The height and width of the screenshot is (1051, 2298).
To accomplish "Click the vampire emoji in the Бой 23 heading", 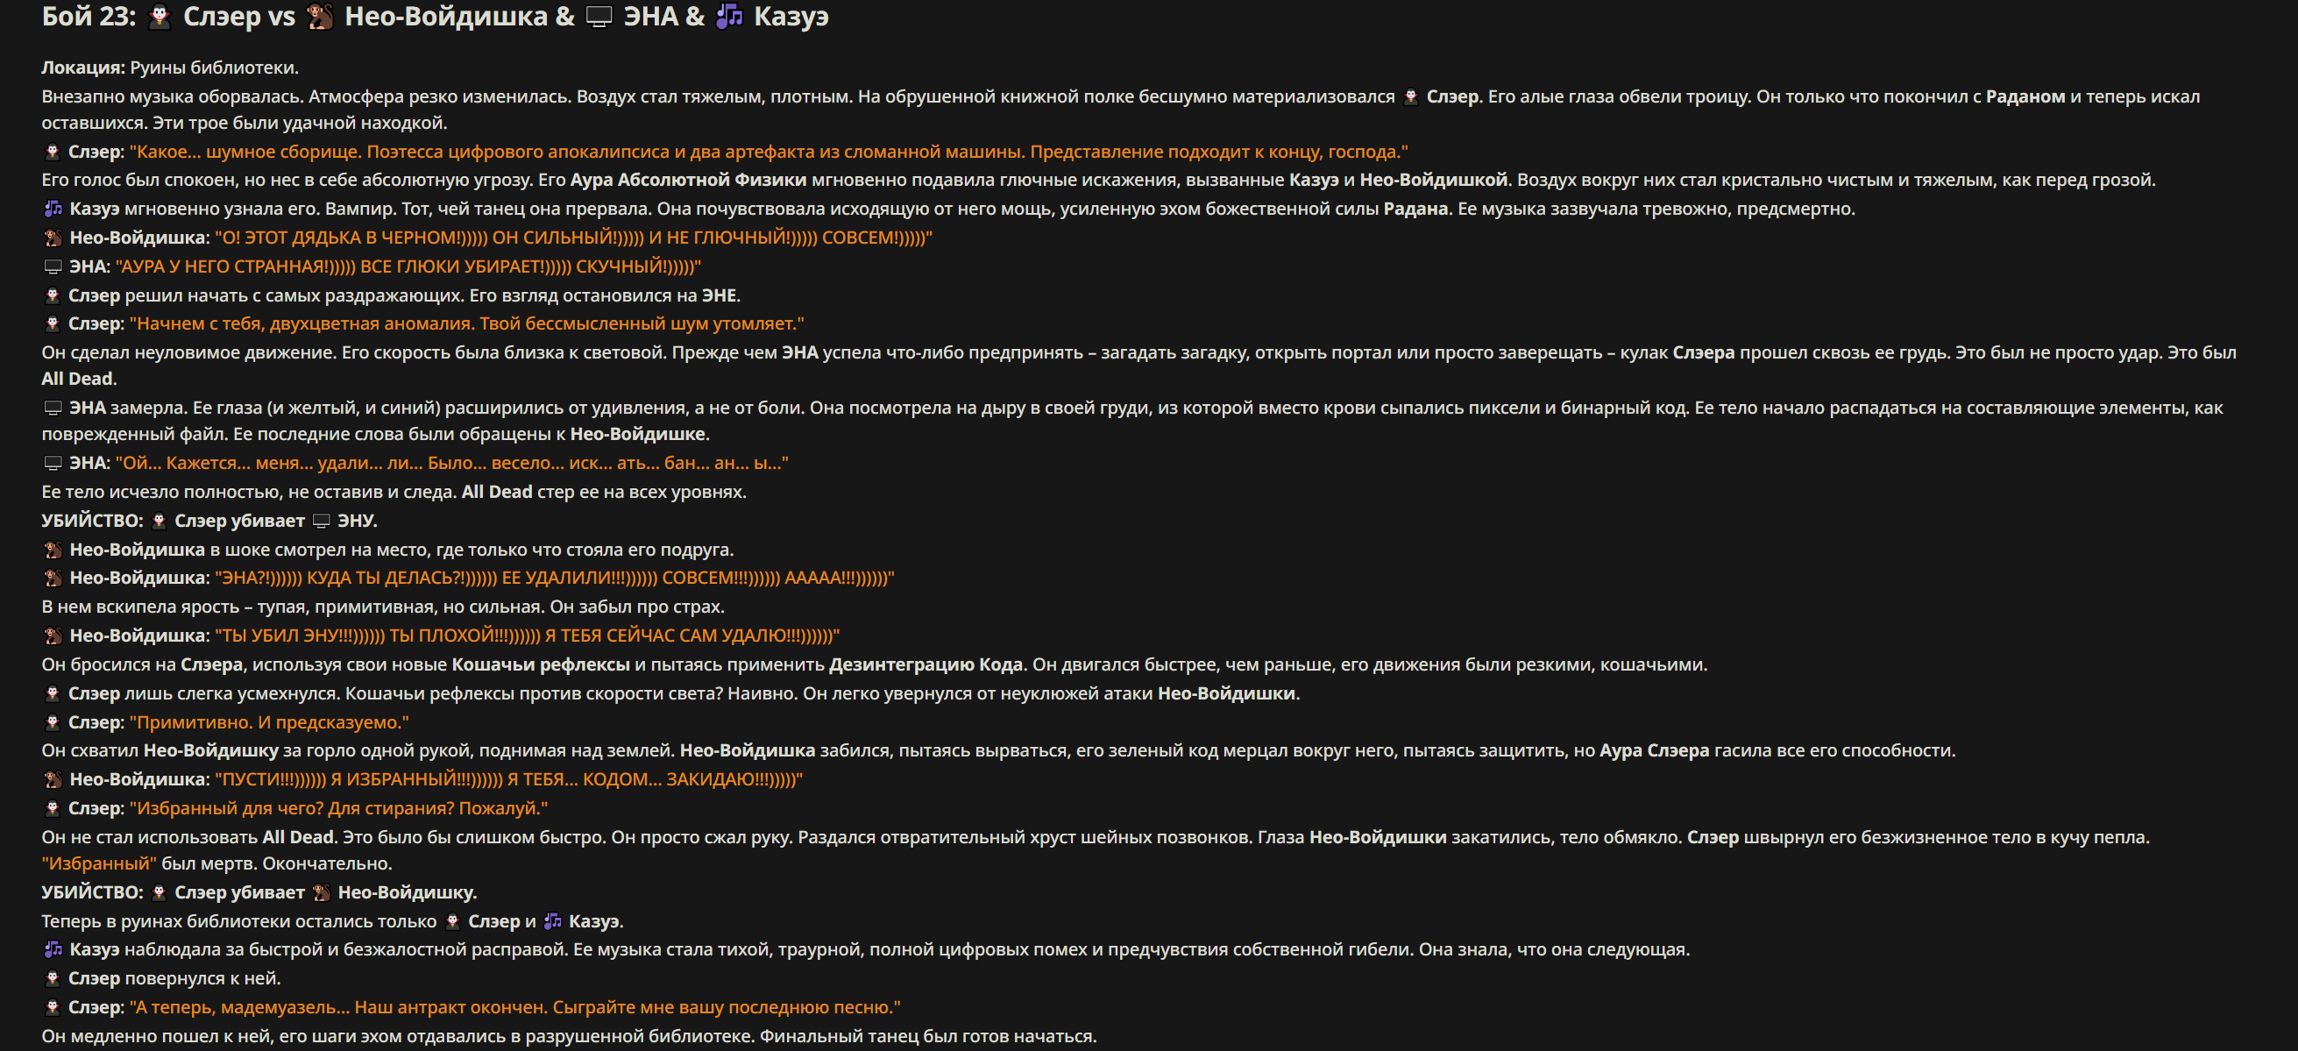I will [x=160, y=17].
